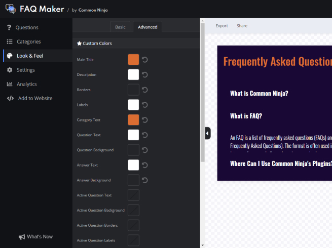Set the Active Question Labels color
Screen dimensions: 332x248
(133, 240)
